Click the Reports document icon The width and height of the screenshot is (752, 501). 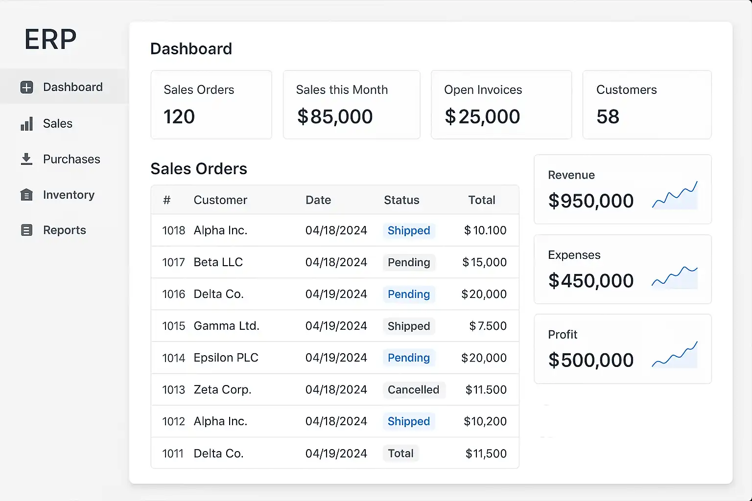point(26,230)
